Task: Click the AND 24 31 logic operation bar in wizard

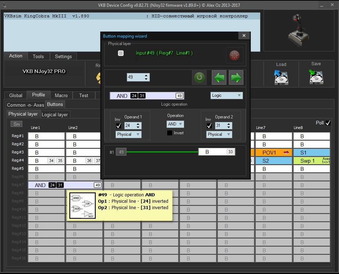Action: [x=147, y=96]
